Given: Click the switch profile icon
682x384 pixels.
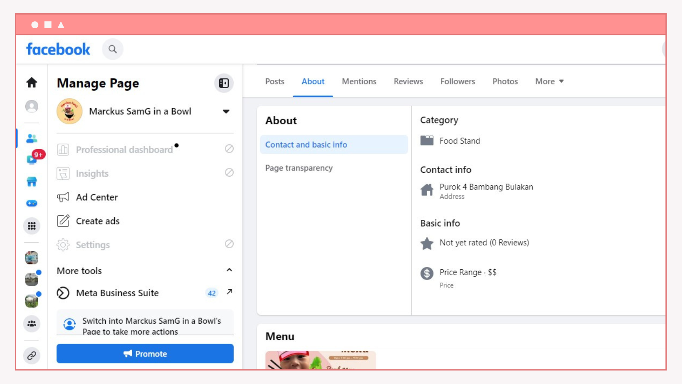Looking at the screenshot, I should [x=69, y=324].
